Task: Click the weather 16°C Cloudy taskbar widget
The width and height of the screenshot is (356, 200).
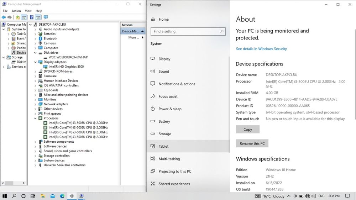Action: (270, 196)
